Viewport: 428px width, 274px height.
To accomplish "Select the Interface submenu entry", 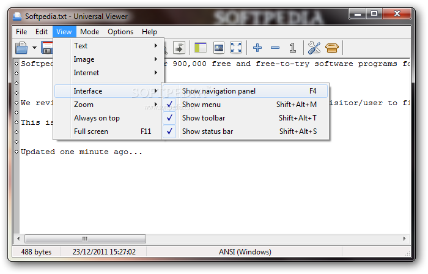I will click(x=108, y=91).
